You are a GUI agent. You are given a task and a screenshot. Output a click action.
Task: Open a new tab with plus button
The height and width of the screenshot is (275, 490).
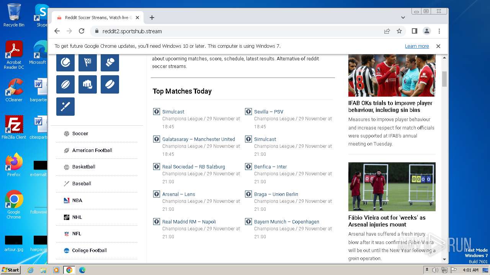[x=152, y=18]
